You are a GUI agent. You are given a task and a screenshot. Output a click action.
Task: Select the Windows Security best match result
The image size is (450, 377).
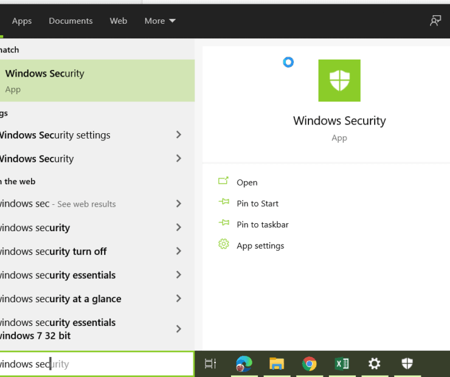(97, 80)
